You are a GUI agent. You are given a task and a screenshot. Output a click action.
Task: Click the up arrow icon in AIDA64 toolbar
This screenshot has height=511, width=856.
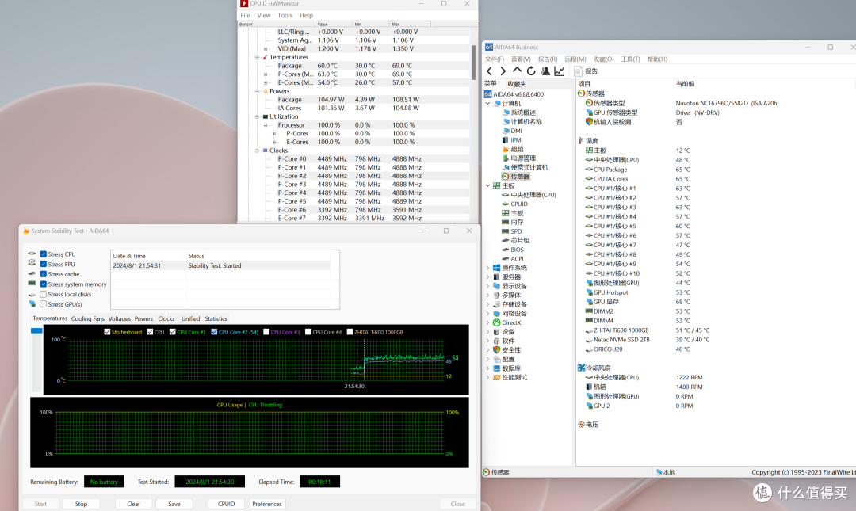[x=517, y=71]
